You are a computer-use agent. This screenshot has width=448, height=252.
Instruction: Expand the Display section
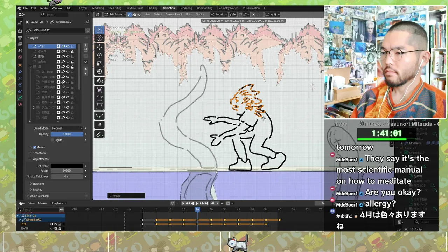37,190
